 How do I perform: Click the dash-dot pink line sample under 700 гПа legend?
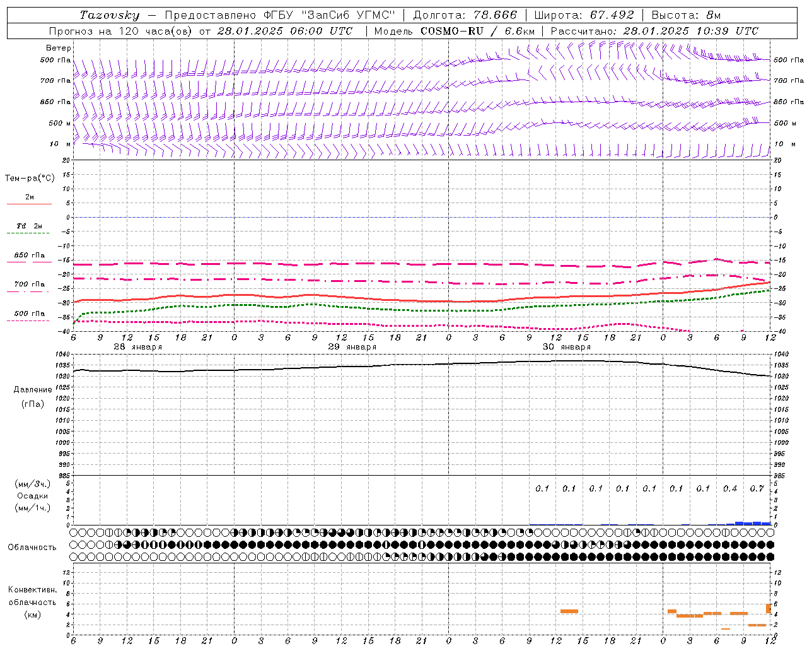coord(28,291)
